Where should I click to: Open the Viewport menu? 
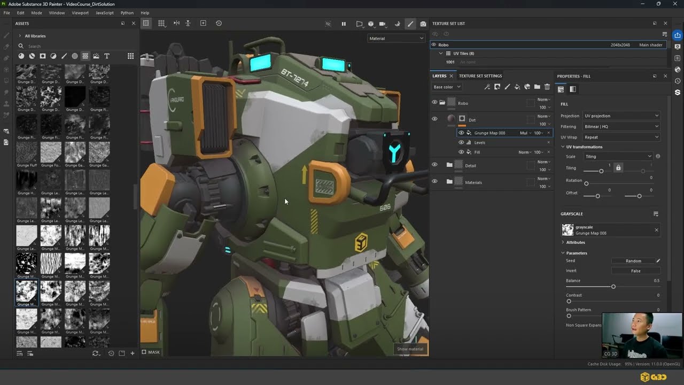click(x=80, y=13)
